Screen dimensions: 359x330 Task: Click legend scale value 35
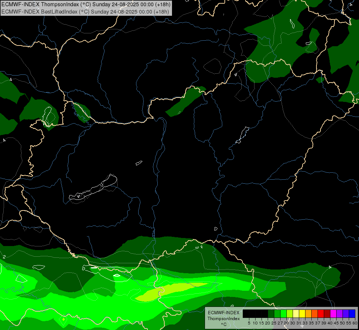[311, 323]
